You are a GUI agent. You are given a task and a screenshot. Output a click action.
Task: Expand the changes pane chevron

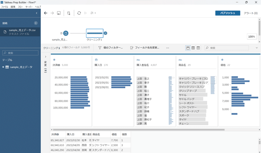pos(45,57)
